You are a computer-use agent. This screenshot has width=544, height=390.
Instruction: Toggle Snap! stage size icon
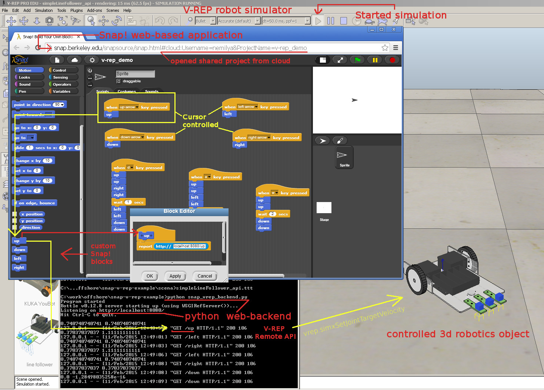click(323, 60)
